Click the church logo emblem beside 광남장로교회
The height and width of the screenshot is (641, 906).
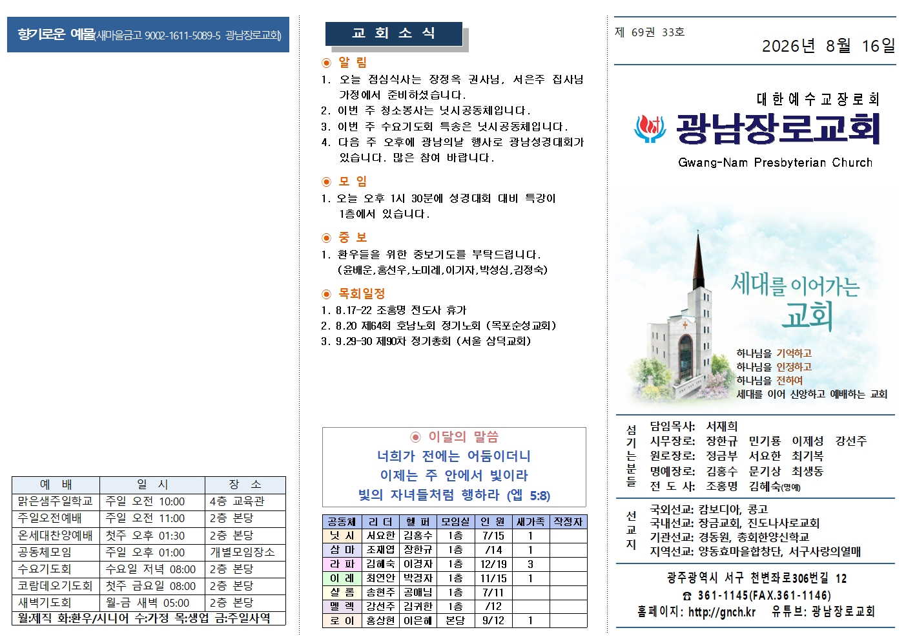coord(650,128)
